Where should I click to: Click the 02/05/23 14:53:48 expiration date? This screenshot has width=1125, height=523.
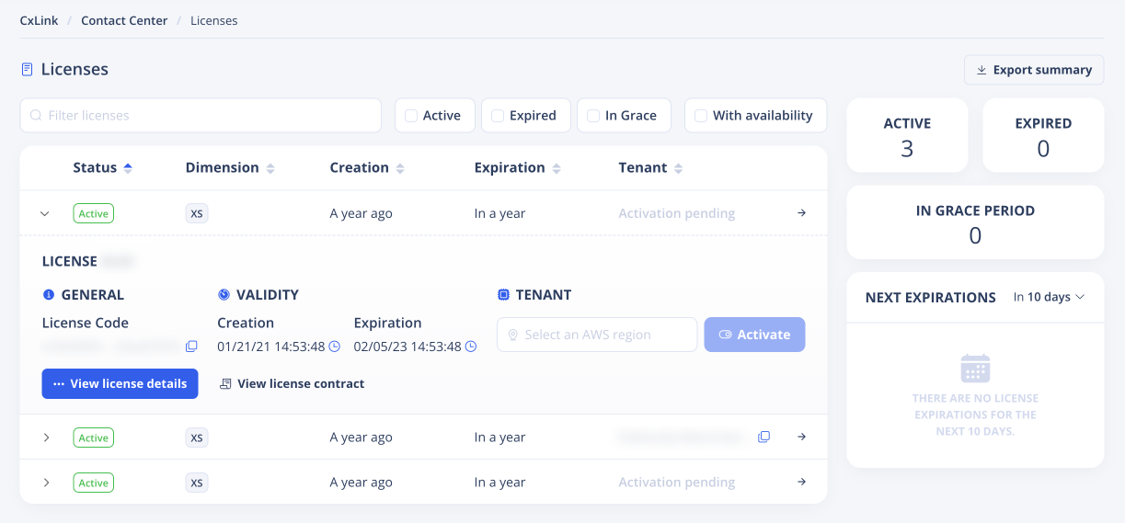click(x=408, y=347)
